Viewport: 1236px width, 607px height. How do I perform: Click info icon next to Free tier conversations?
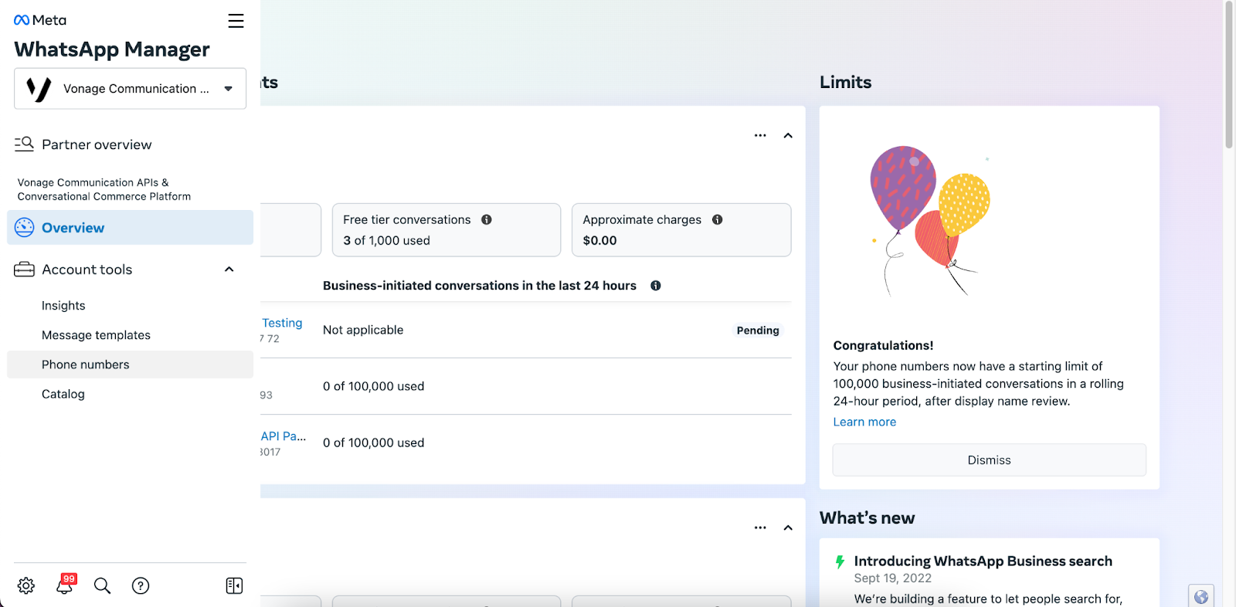[487, 219]
